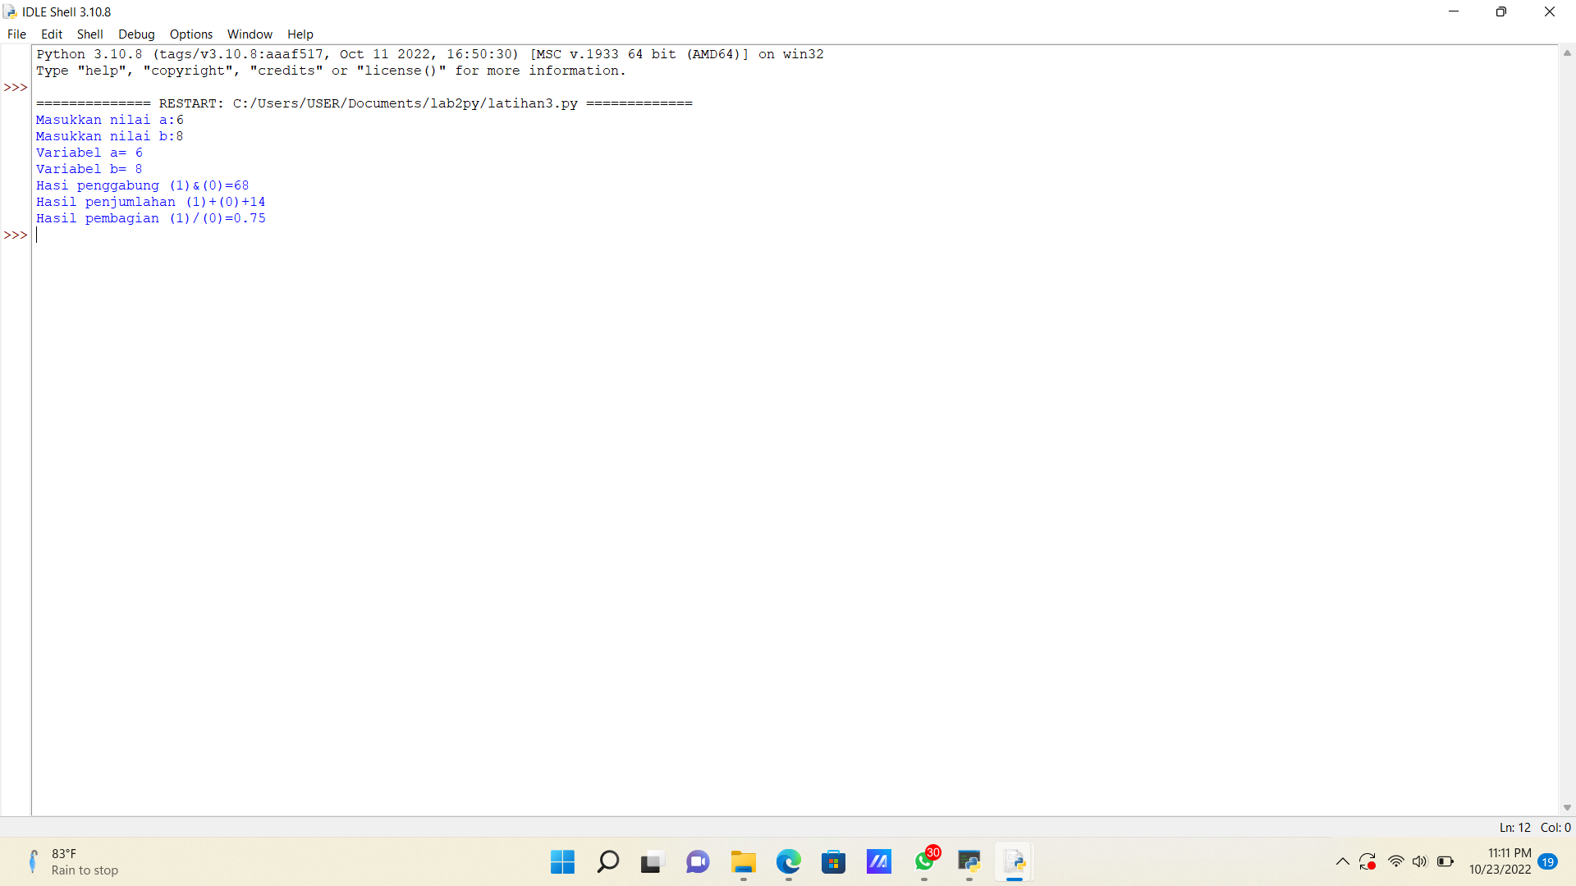The image size is (1576, 886).
Task: Open the Debug menu
Action: (x=136, y=34)
